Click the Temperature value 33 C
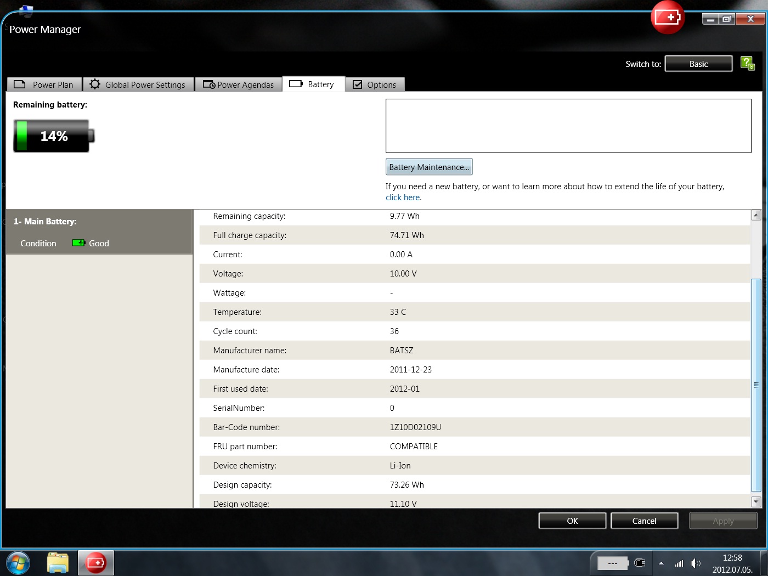The height and width of the screenshot is (576, 768). (x=398, y=312)
